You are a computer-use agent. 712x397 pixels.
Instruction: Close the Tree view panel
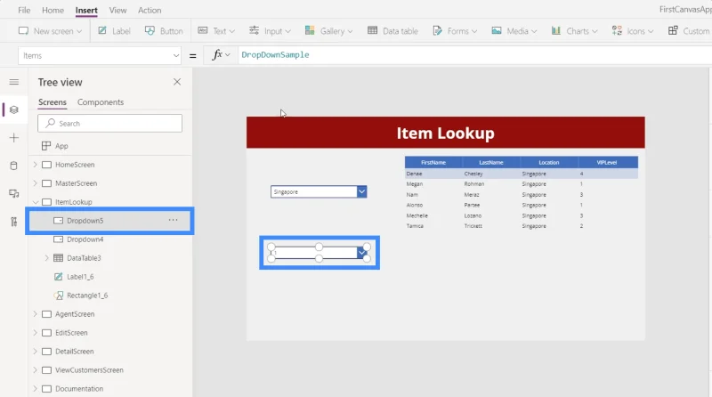click(x=177, y=82)
